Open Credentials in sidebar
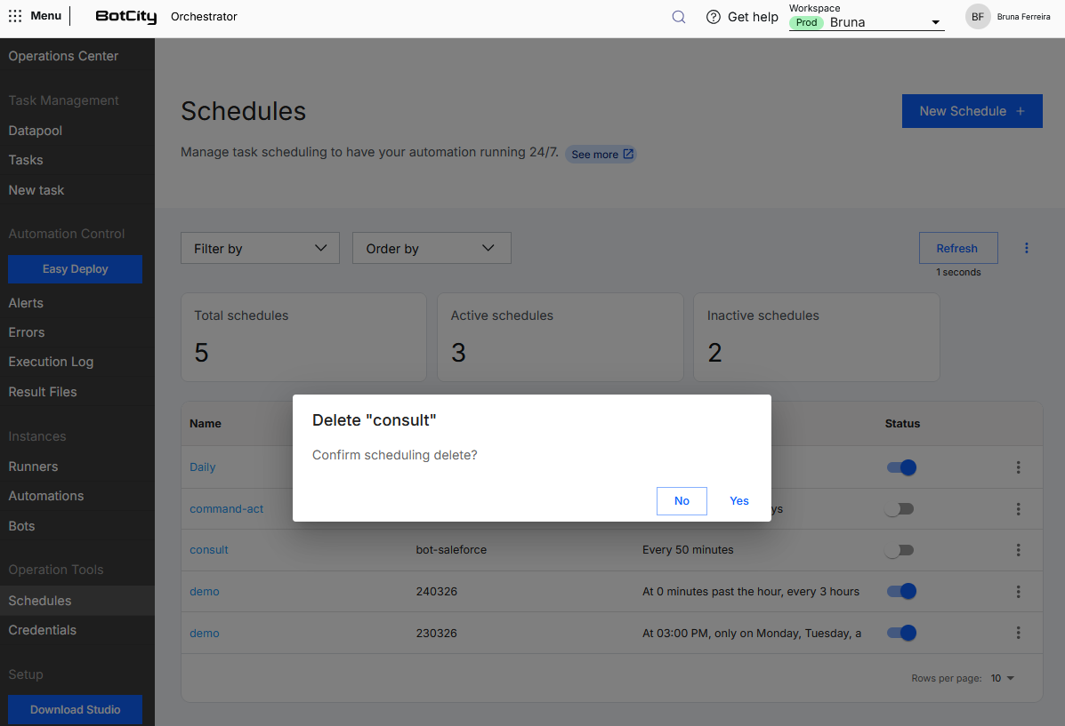 pyautogui.click(x=42, y=630)
